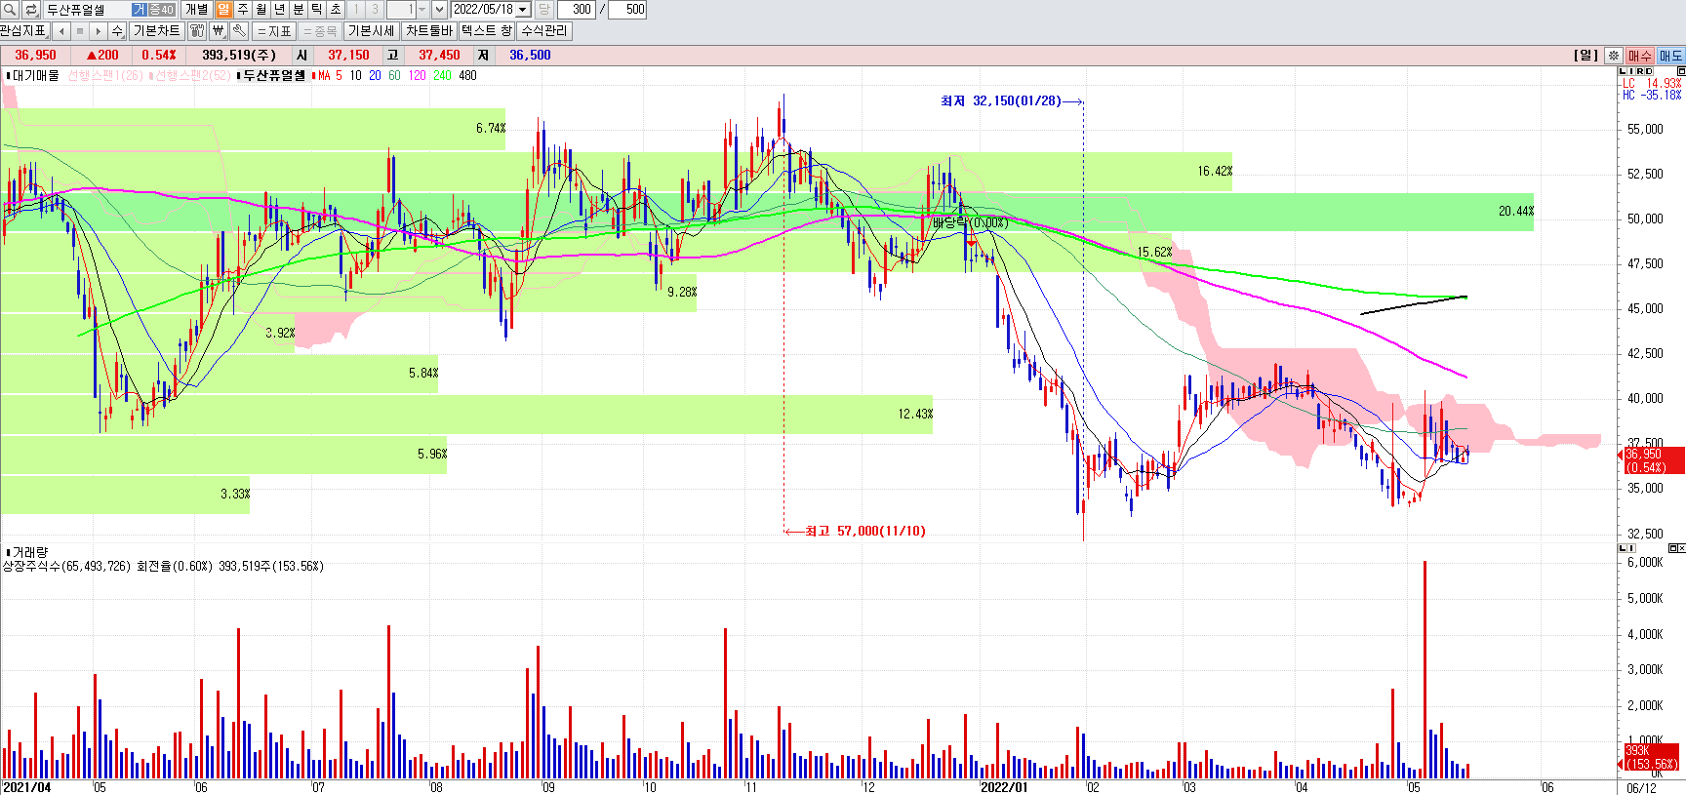Expand the chevron dropdown beside interval
This screenshot has width=1686, height=795.
pos(439,10)
